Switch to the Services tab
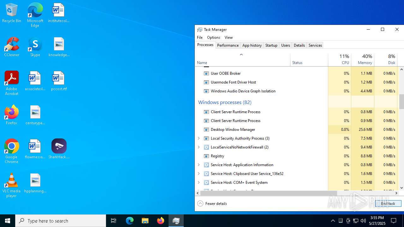Viewport: 404px width, 227px height. [x=315, y=45]
